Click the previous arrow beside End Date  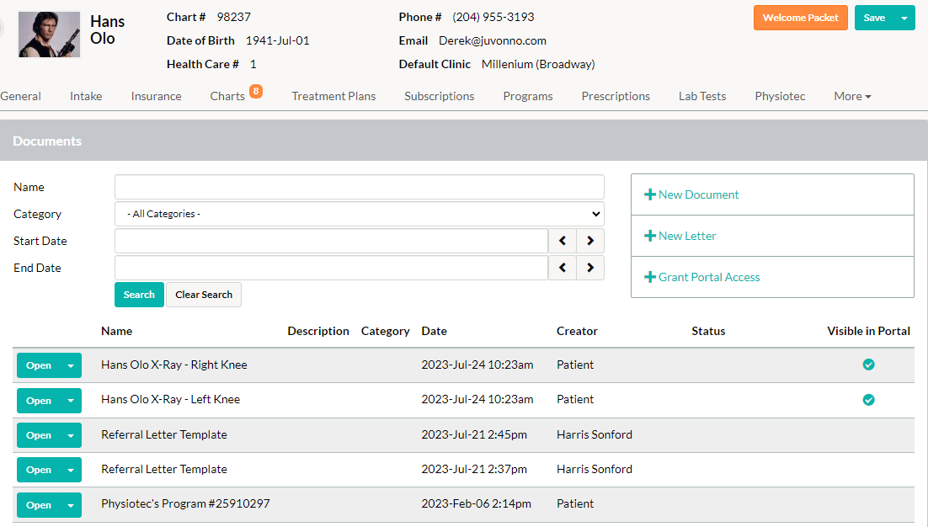[563, 267]
